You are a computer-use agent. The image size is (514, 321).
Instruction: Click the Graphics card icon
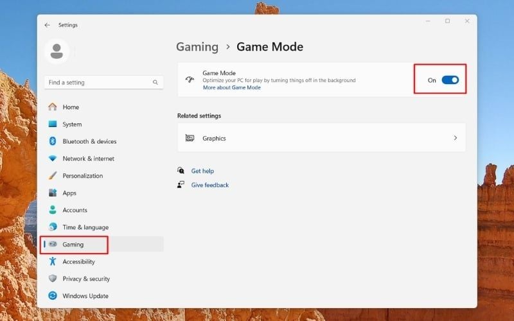190,138
